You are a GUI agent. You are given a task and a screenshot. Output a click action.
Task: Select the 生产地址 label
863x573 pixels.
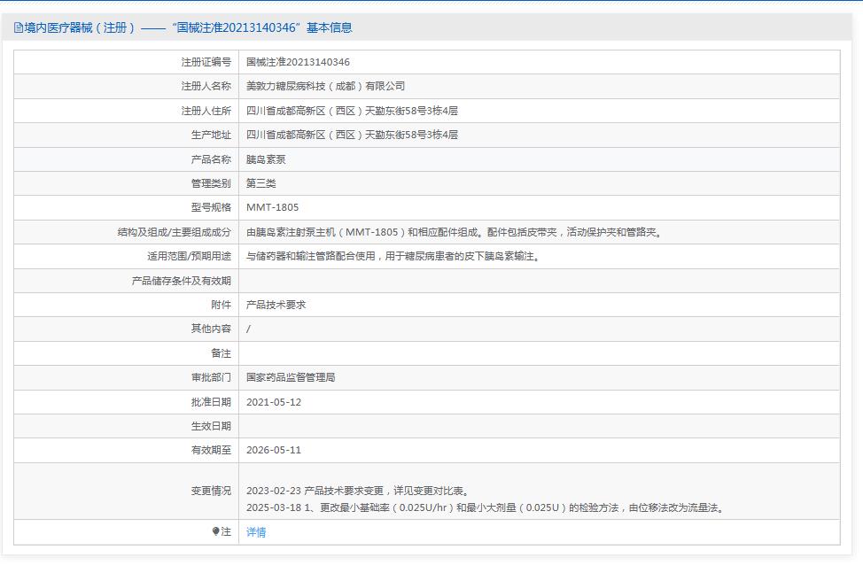coord(211,135)
